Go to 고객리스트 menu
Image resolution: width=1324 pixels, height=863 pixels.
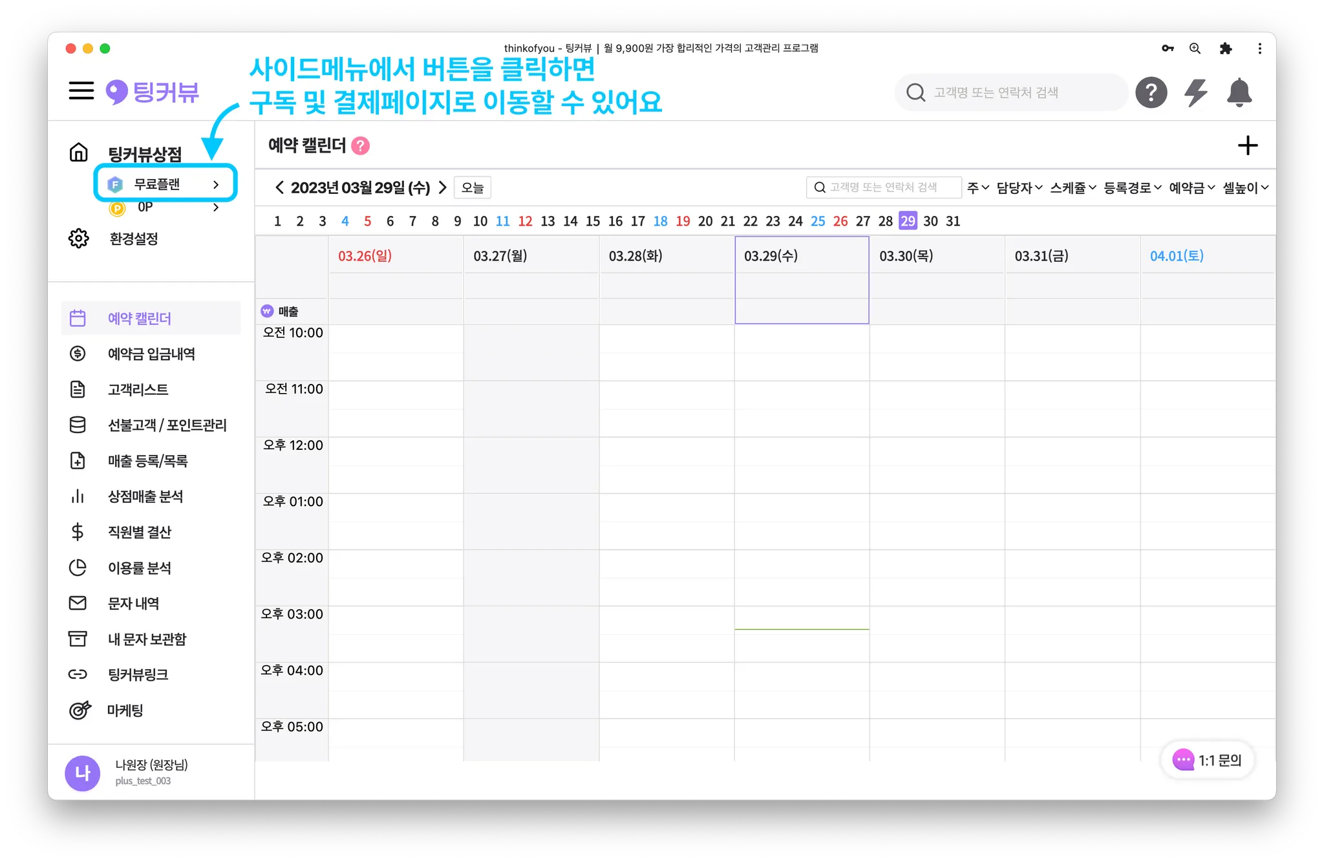[138, 389]
